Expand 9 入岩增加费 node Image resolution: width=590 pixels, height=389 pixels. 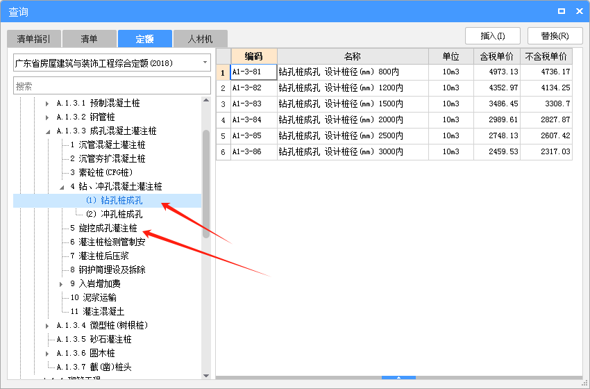(x=61, y=284)
